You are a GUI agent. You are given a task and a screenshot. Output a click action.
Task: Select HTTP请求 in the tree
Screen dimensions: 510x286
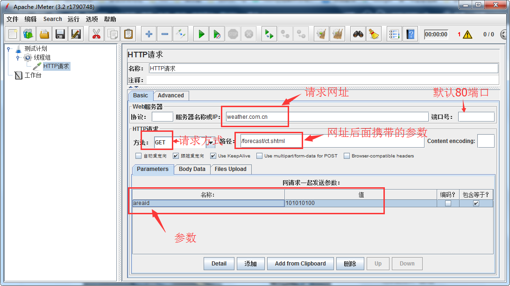56,67
